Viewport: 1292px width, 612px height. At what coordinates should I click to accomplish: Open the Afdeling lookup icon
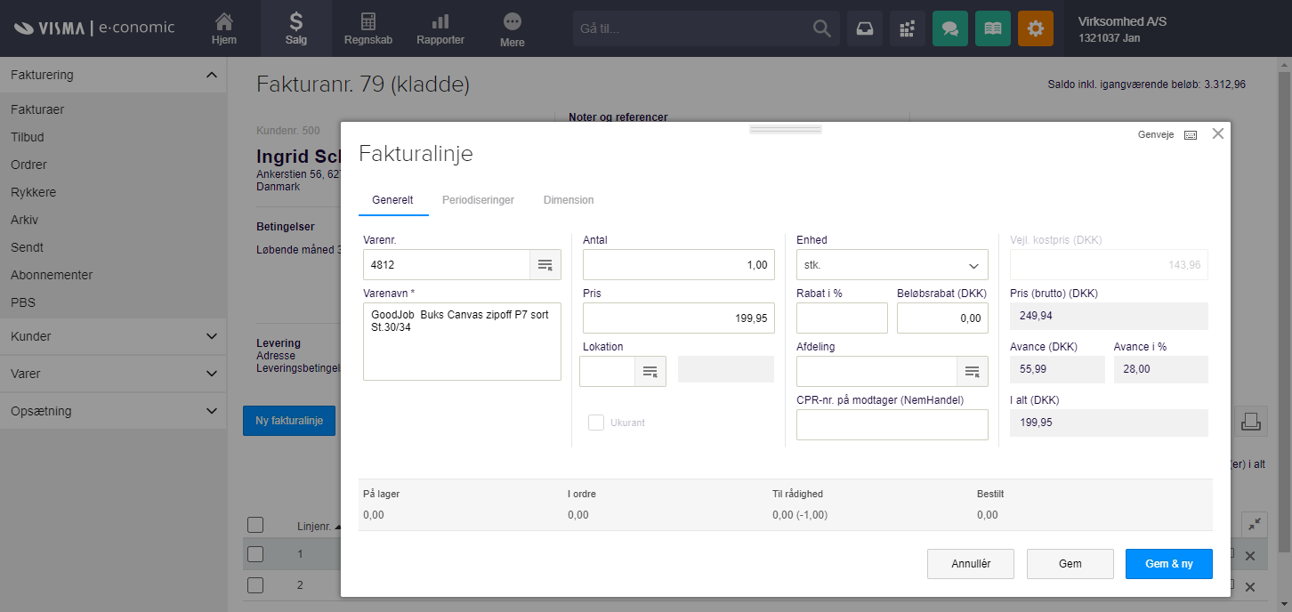(972, 371)
